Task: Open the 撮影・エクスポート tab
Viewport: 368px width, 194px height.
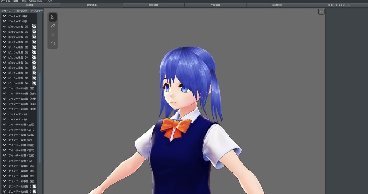Action: [339, 5]
